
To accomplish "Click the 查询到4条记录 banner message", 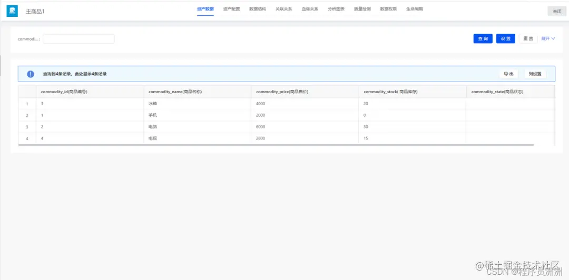I will [x=75, y=74].
